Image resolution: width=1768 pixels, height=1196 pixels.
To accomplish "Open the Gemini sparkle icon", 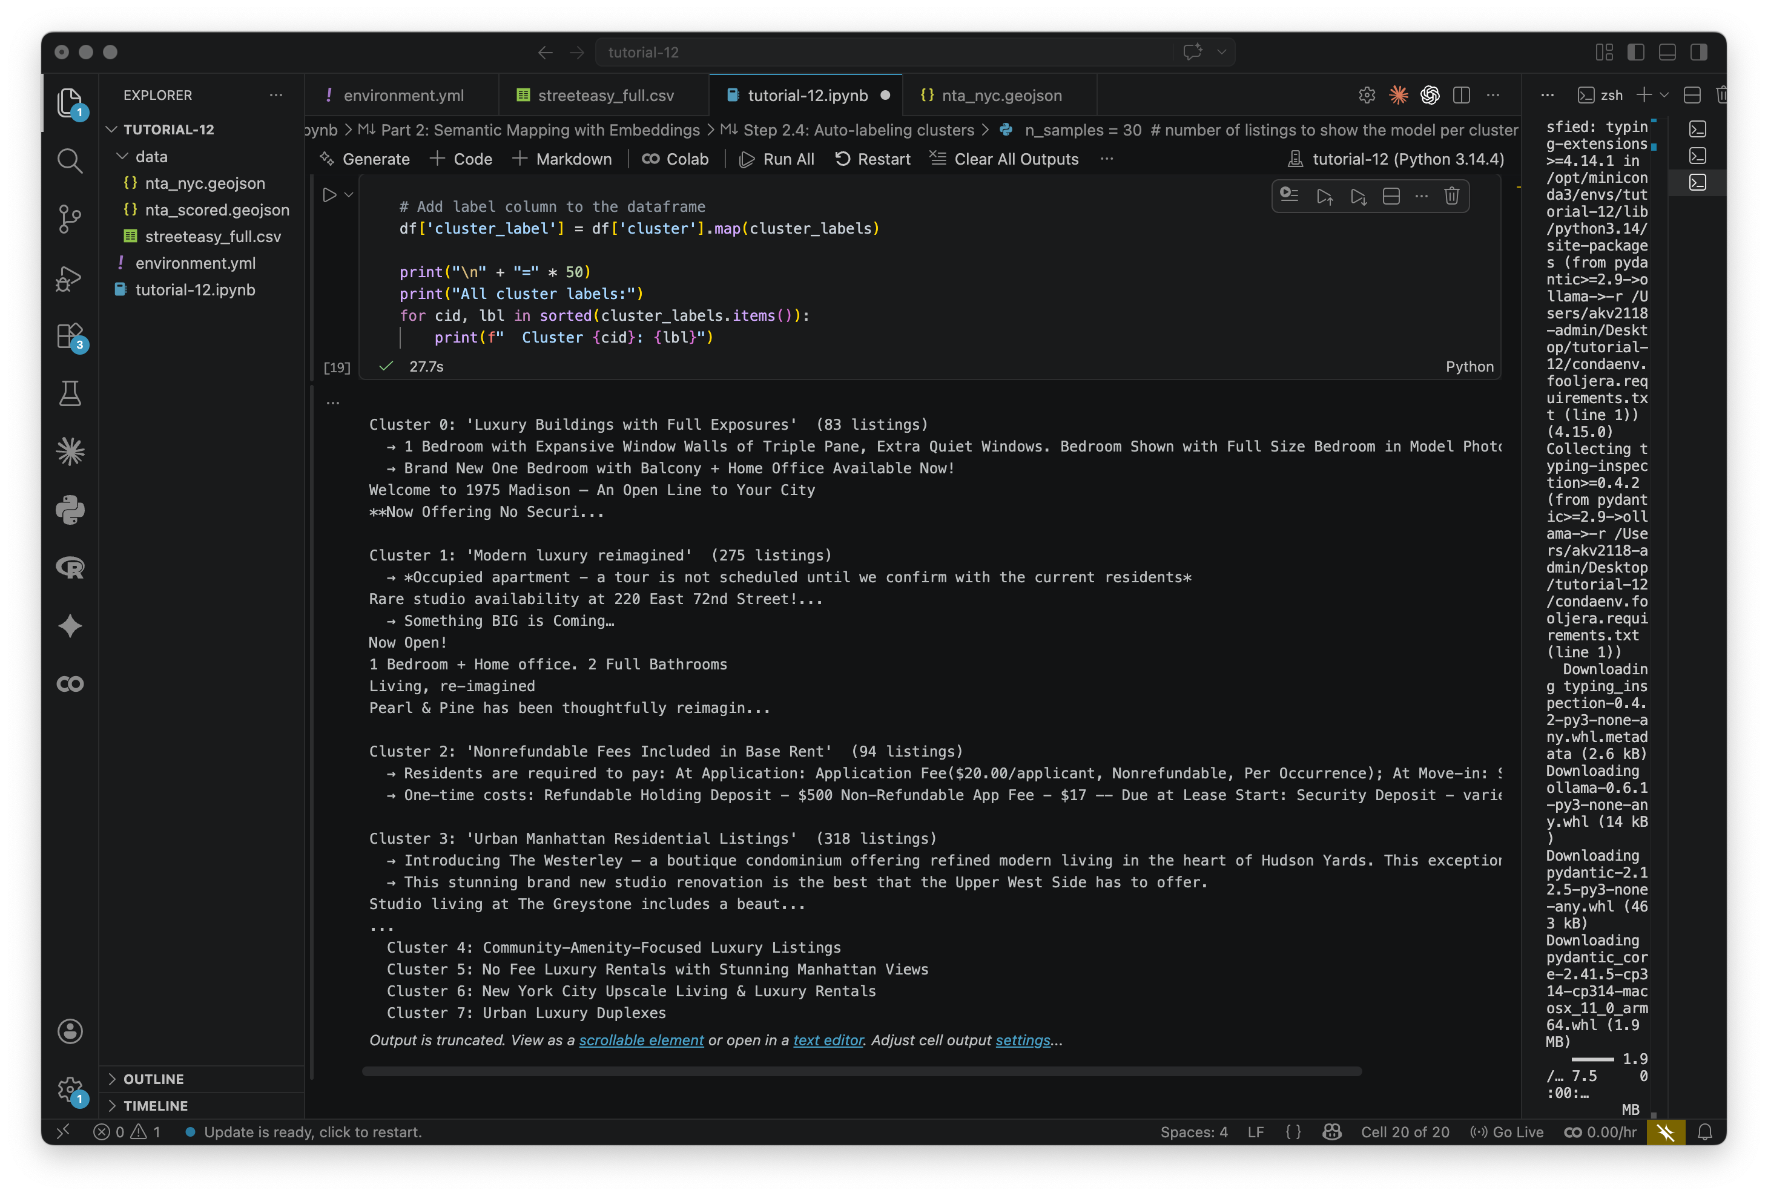I will 70,626.
